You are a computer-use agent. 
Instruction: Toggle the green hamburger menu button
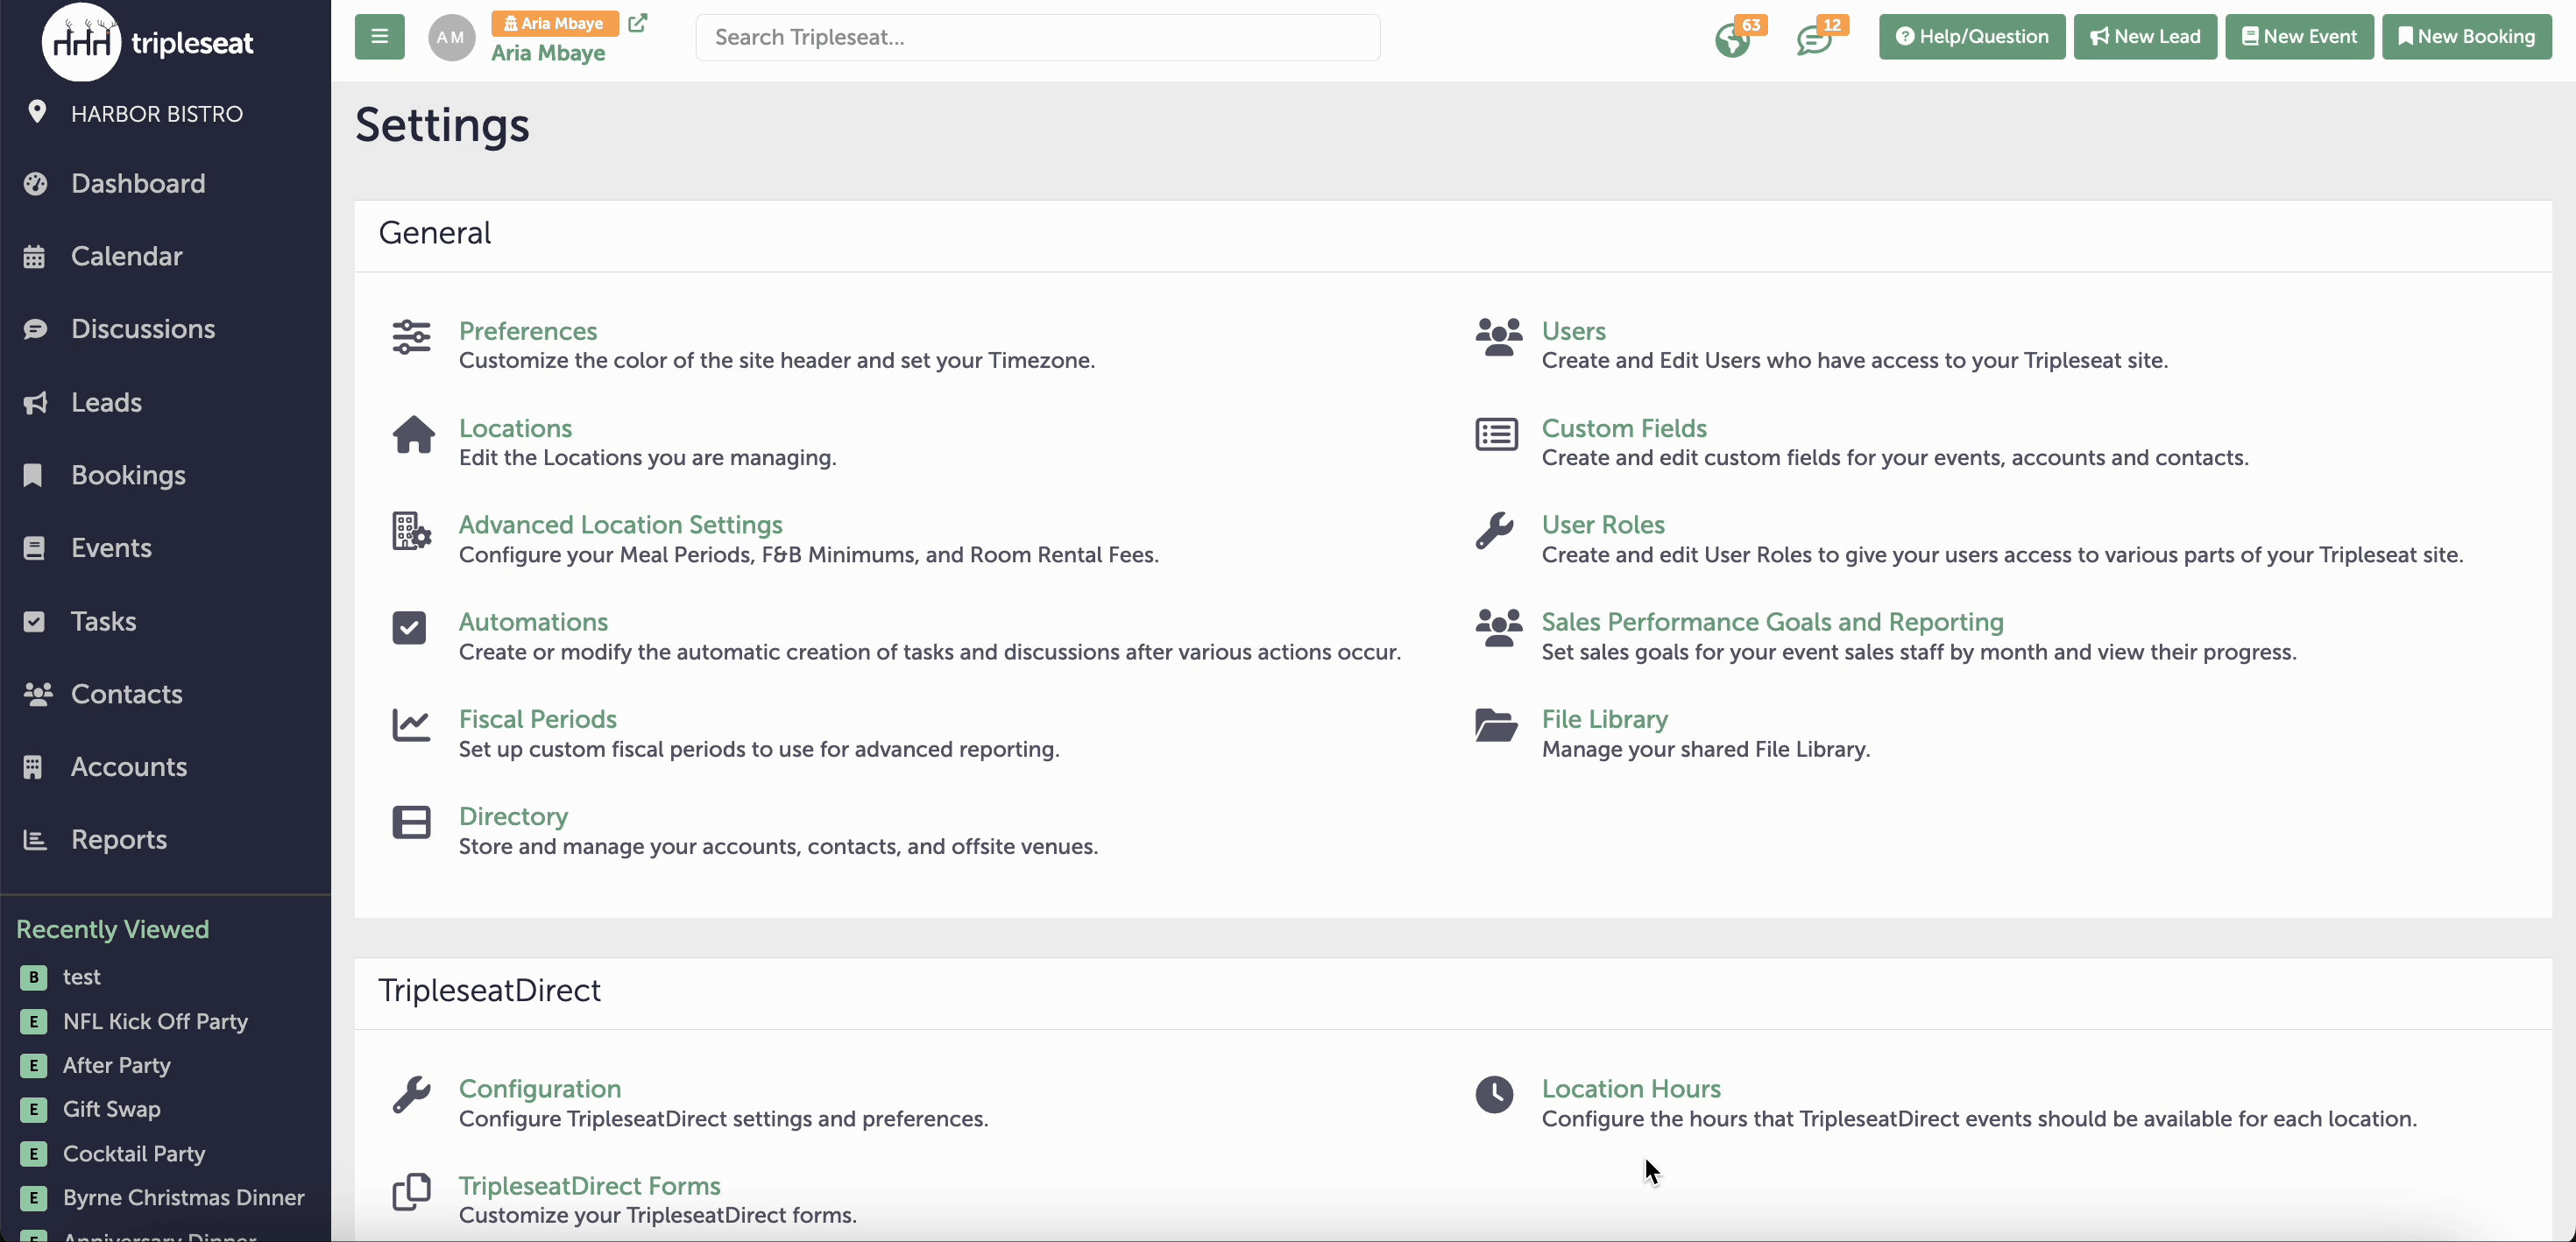[379, 37]
